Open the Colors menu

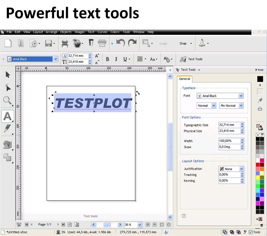click(115, 32)
